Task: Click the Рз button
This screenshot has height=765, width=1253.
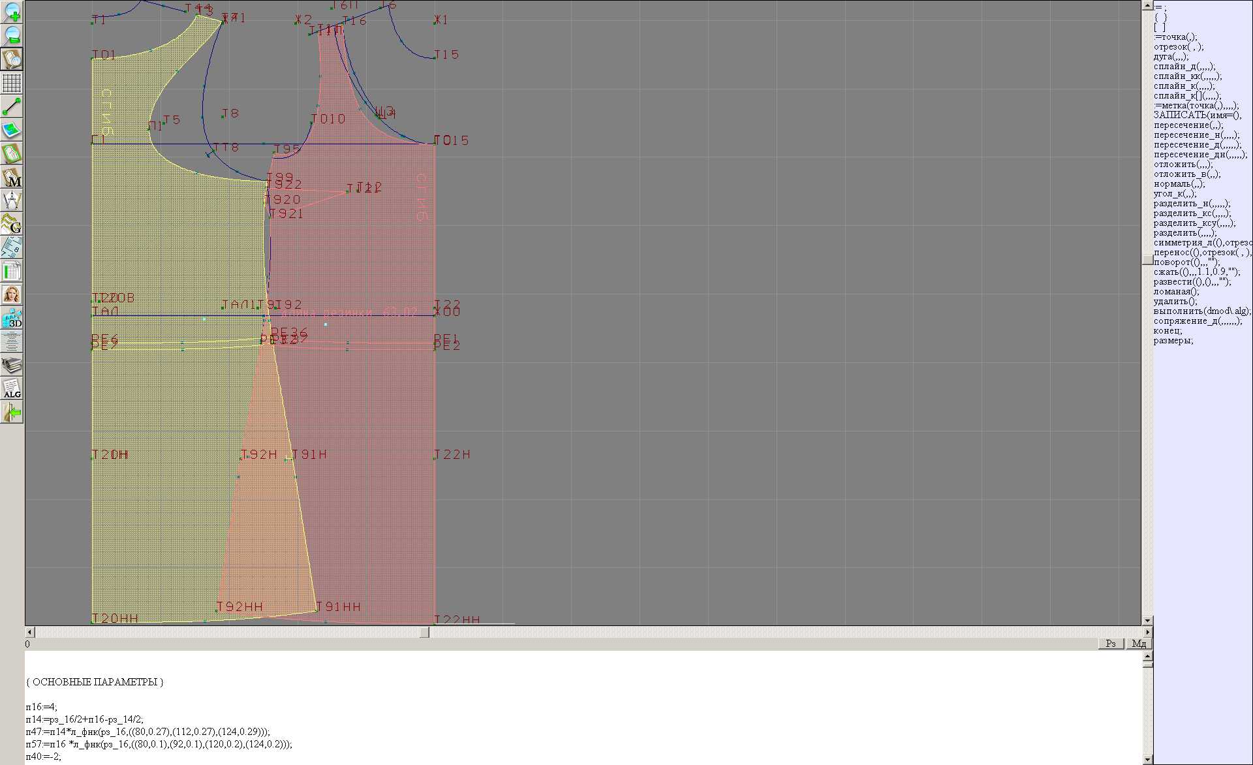Action: [1111, 644]
